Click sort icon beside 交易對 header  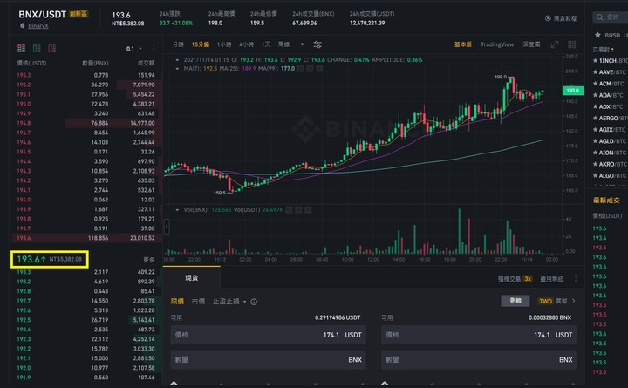point(612,50)
